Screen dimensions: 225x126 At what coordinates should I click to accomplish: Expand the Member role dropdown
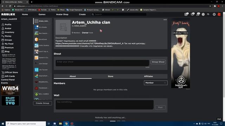coord(155,83)
